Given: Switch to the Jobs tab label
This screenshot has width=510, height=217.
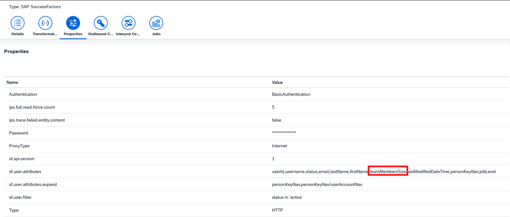Looking at the screenshot, I should (156, 34).
